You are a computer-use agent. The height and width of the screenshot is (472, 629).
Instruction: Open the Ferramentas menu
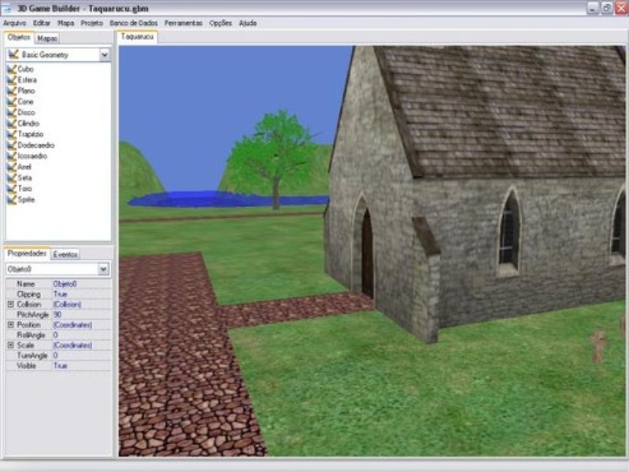(x=183, y=23)
